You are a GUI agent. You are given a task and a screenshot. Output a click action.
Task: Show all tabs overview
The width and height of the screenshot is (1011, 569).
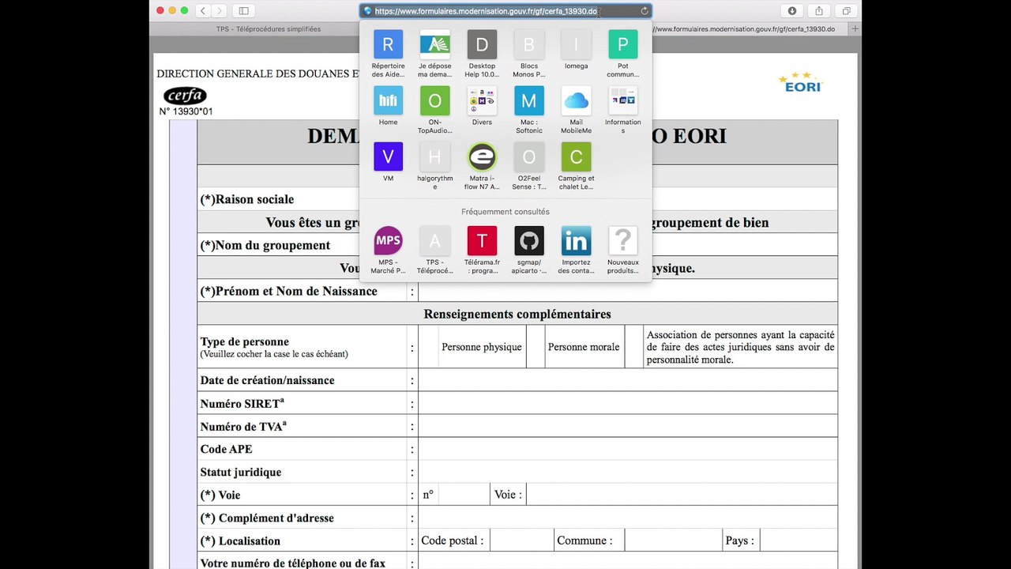coord(846,10)
